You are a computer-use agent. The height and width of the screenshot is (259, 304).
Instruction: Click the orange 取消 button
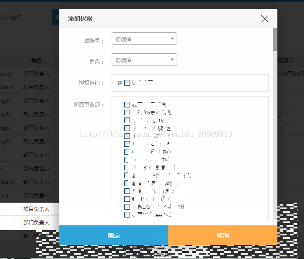(x=223, y=235)
